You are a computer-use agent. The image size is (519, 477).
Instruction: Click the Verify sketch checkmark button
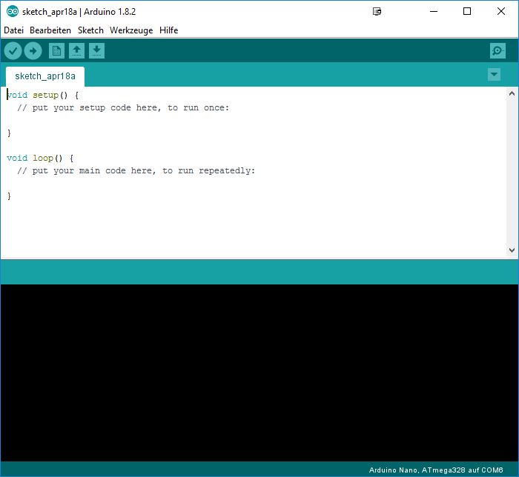[13, 51]
